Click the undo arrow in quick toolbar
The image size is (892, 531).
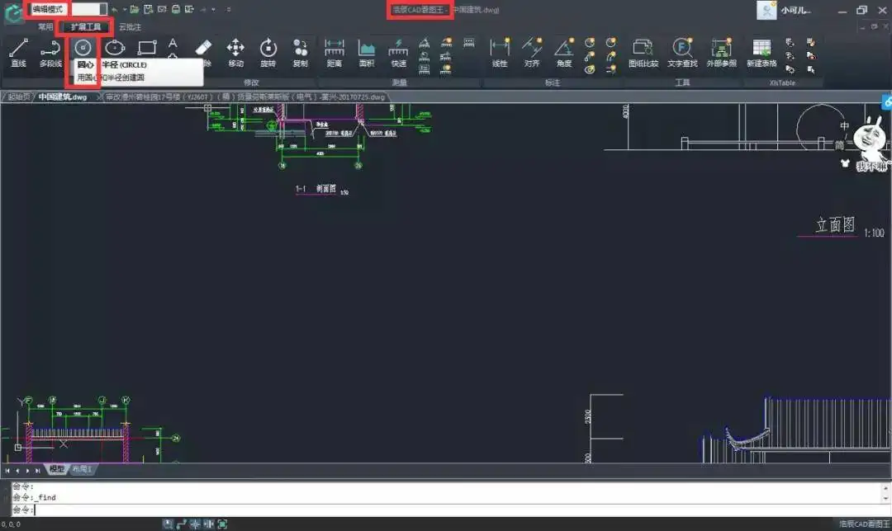pyautogui.click(x=115, y=10)
